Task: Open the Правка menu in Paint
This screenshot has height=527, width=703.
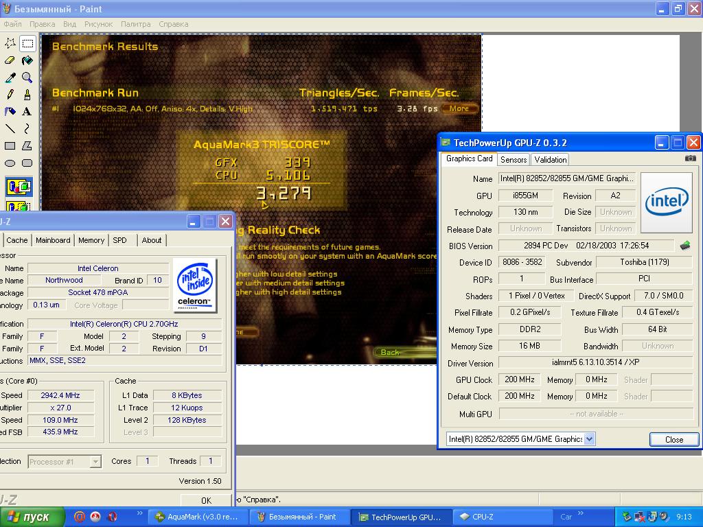Action: click(42, 24)
